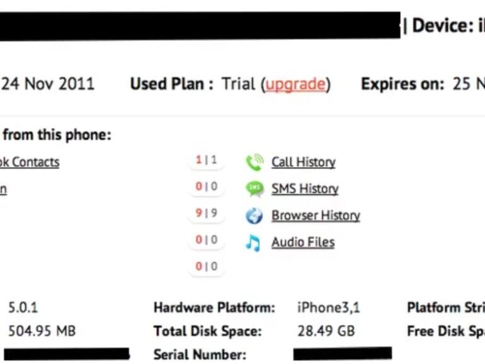The image size is (485, 364).
Task: Click the Browser History globe icon
Action: pyautogui.click(x=254, y=215)
